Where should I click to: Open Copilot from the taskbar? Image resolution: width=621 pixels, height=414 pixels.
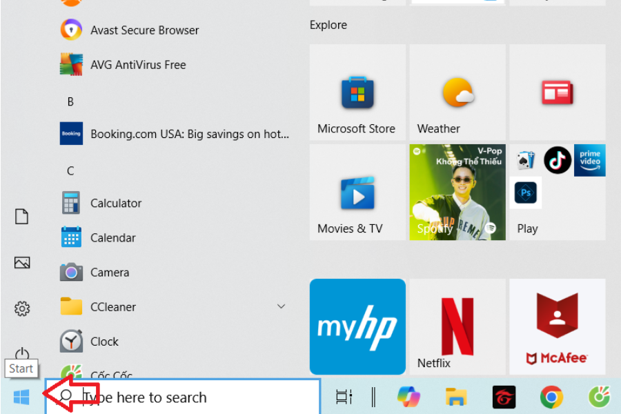pos(408,397)
